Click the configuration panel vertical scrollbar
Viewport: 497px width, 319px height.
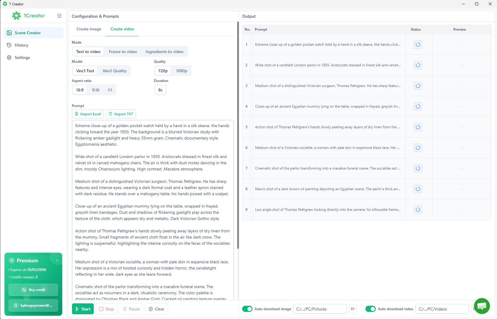[238, 135]
